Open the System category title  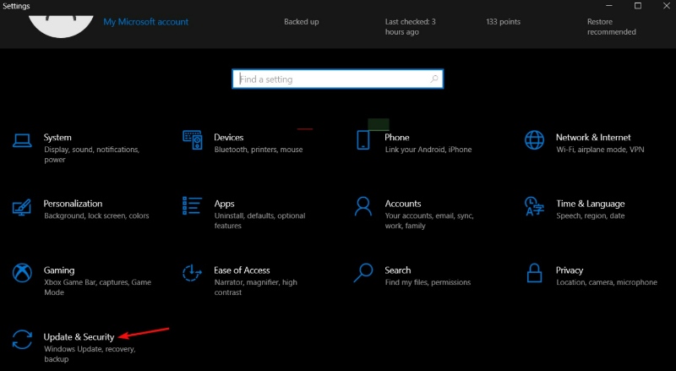point(57,137)
